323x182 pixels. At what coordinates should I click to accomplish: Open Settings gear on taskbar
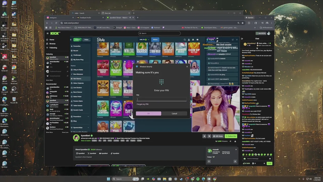(x=176, y=179)
